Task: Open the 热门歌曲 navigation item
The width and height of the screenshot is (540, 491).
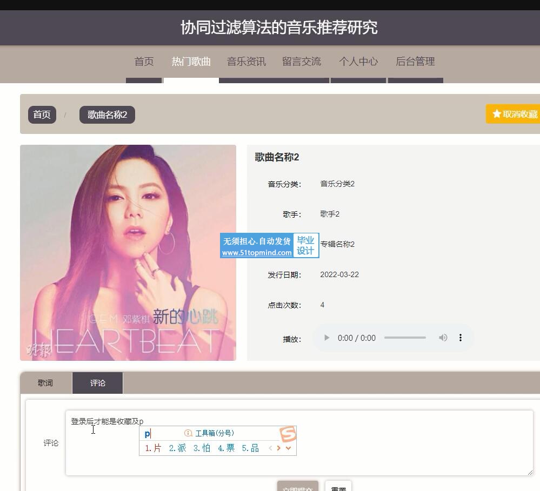Action: point(191,62)
